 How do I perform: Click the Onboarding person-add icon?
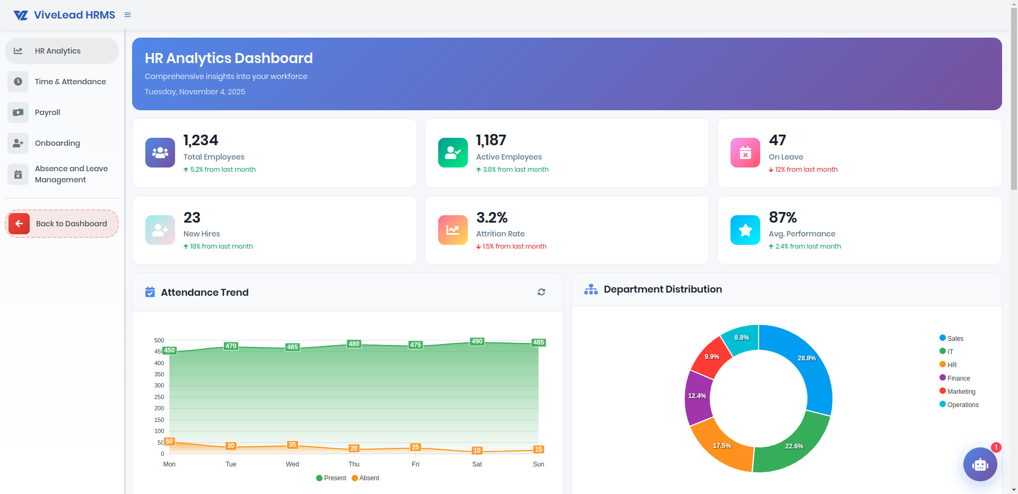pos(18,143)
